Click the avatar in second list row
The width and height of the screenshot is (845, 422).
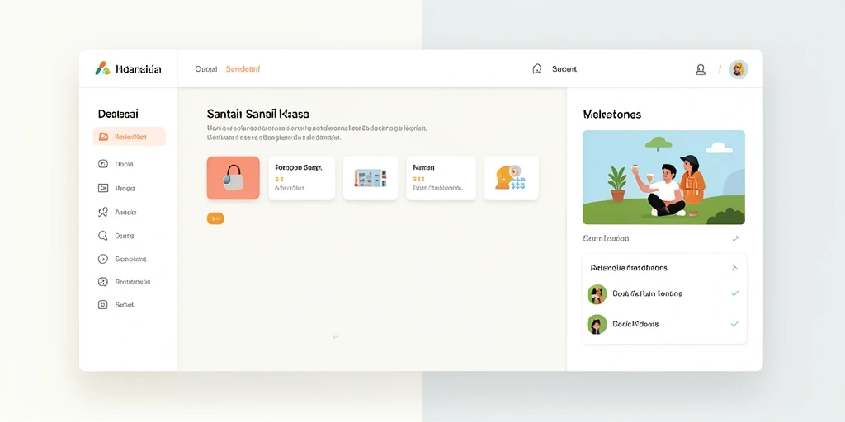(x=597, y=325)
